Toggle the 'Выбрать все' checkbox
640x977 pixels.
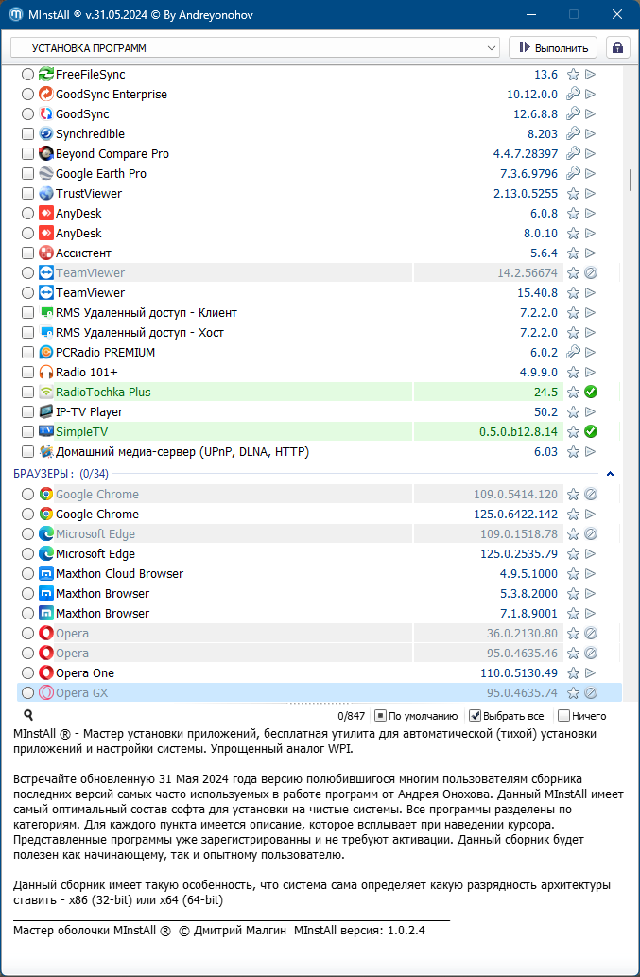point(475,716)
